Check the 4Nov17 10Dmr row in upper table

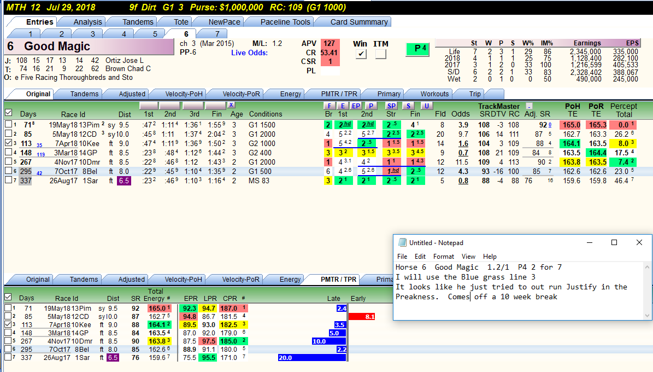pyautogui.click(x=8, y=161)
